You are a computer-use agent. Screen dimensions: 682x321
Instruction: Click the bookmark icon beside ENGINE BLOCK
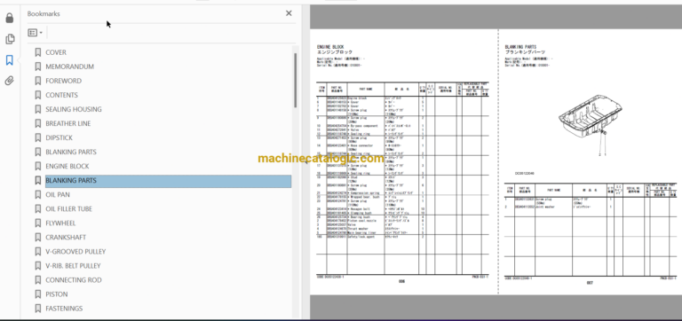38,167
